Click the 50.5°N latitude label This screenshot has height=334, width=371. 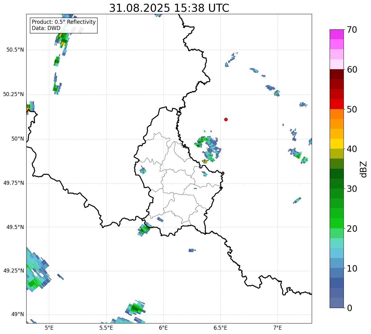[x=15, y=50]
